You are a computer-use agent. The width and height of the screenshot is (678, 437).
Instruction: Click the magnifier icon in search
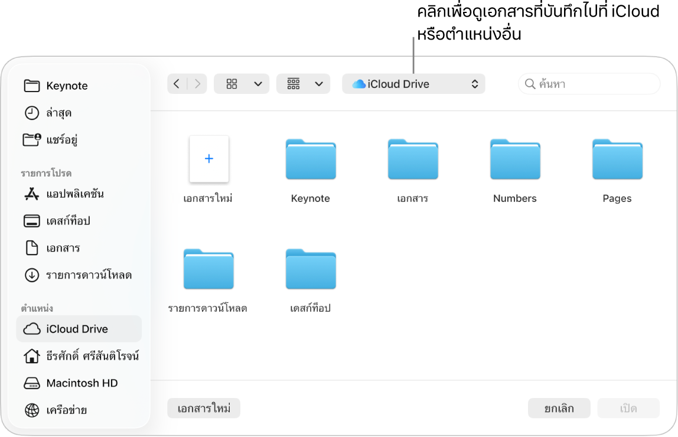(x=530, y=84)
